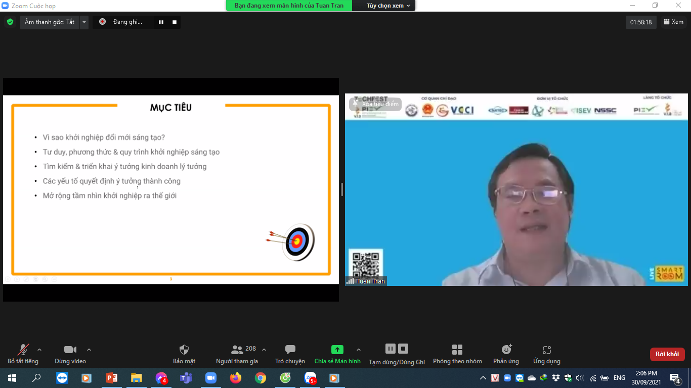Unmute microphone with "Bỏ tắt tiếng"

pos(23,354)
